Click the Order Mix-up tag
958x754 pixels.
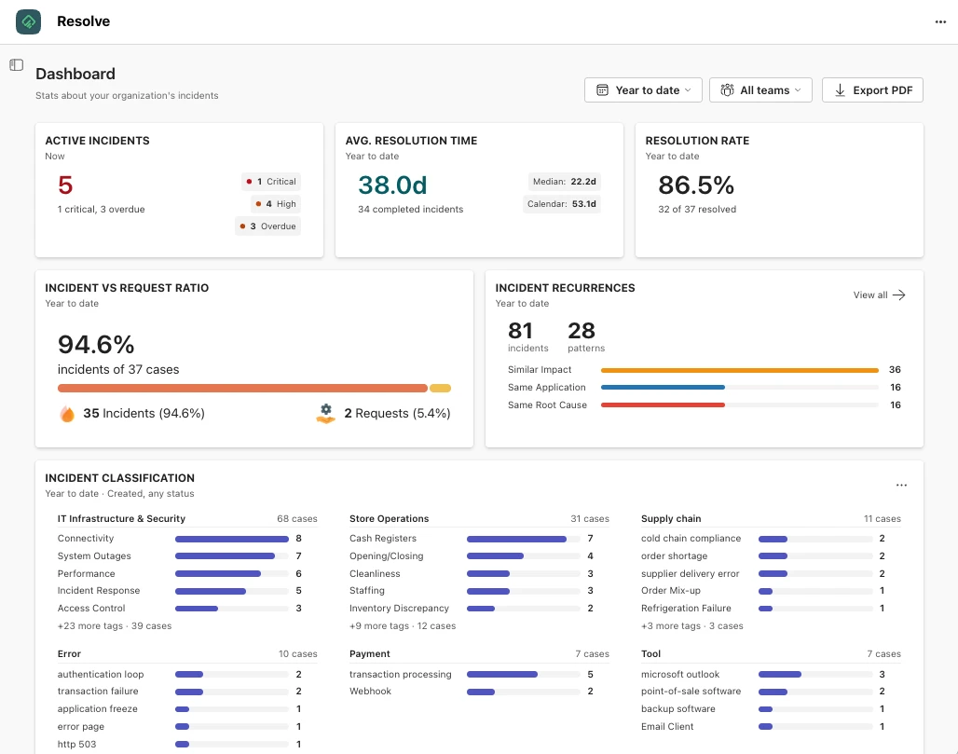click(x=671, y=591)
